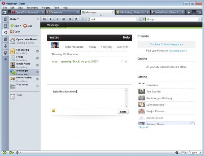Click the rewind navigation button
Viewport: 204px width, 156px height.
44,19
